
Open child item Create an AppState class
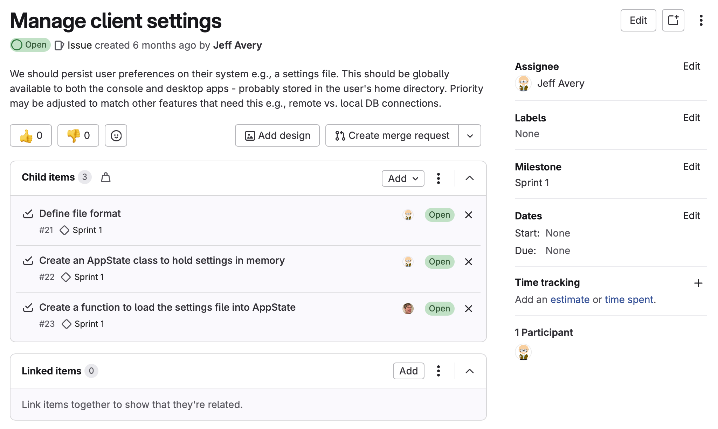pyautogui.click(x=162, y=260)
